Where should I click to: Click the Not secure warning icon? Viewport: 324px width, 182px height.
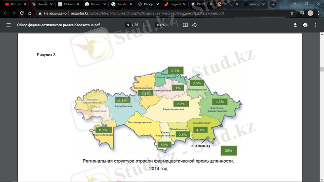tap(40, 13)
